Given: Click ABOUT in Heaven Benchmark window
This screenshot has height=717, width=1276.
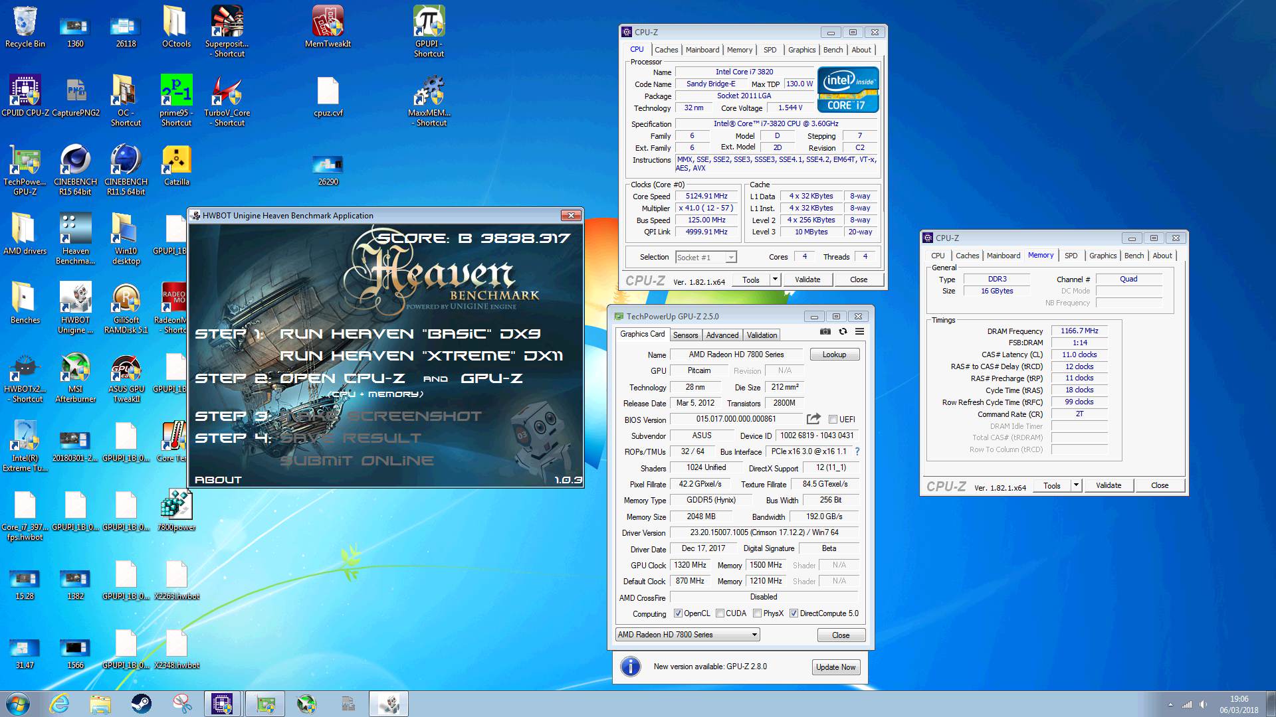Looking at the screenshot, I should point(218,479).
